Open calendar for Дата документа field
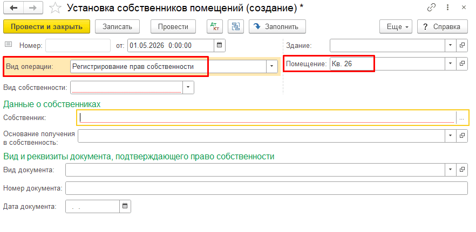 point(125,206)
